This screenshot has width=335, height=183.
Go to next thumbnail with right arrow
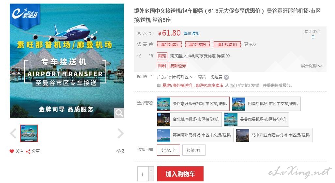click(120, 133)
